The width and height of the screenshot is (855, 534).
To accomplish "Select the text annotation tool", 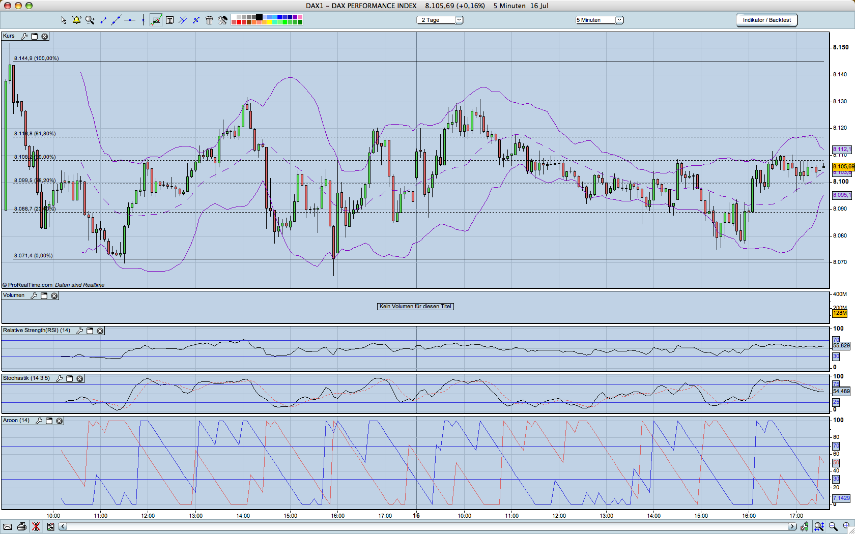I will (x=170, y=20).
